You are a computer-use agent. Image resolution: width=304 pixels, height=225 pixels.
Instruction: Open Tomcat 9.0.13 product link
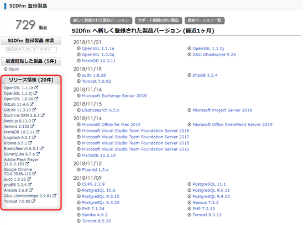[x=207, y=215]
